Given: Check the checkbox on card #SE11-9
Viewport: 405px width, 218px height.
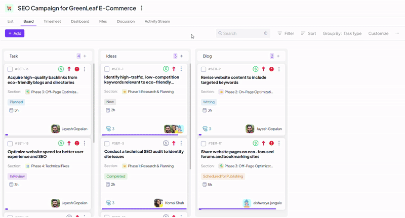Looking at the screenshot, I should click(x=204, y=69).
